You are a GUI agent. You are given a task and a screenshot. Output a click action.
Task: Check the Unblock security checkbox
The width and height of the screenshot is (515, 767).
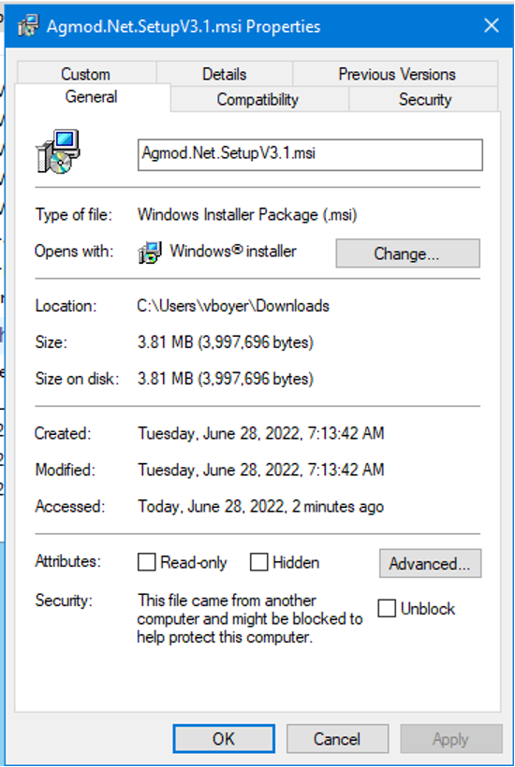pos(386,609)
